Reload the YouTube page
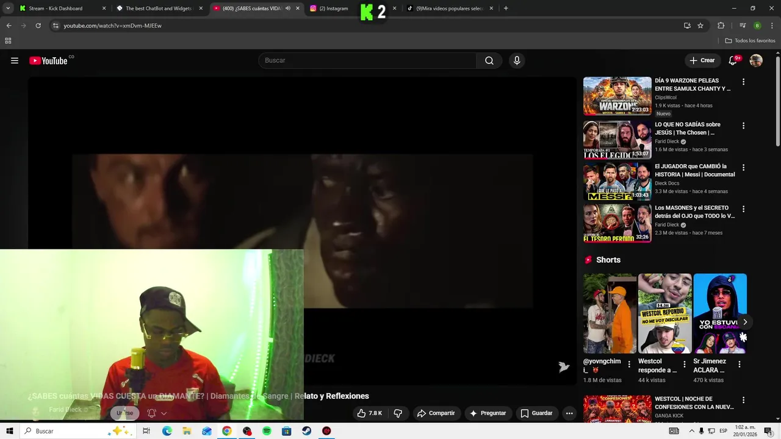781x439 pixels. pyautogui.click(x=38, y=26)
